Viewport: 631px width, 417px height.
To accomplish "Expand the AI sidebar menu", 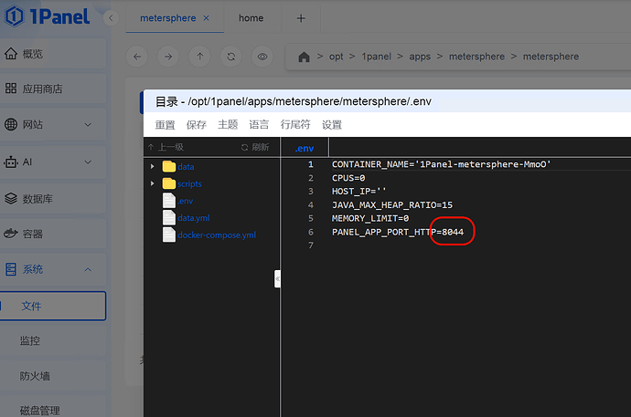I will (x=88, y=162).
